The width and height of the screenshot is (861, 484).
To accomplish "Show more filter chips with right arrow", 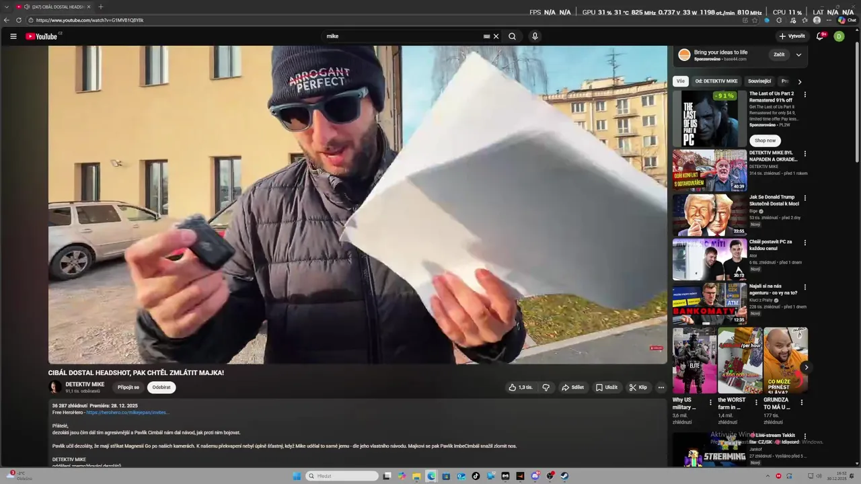I will 799,81.
